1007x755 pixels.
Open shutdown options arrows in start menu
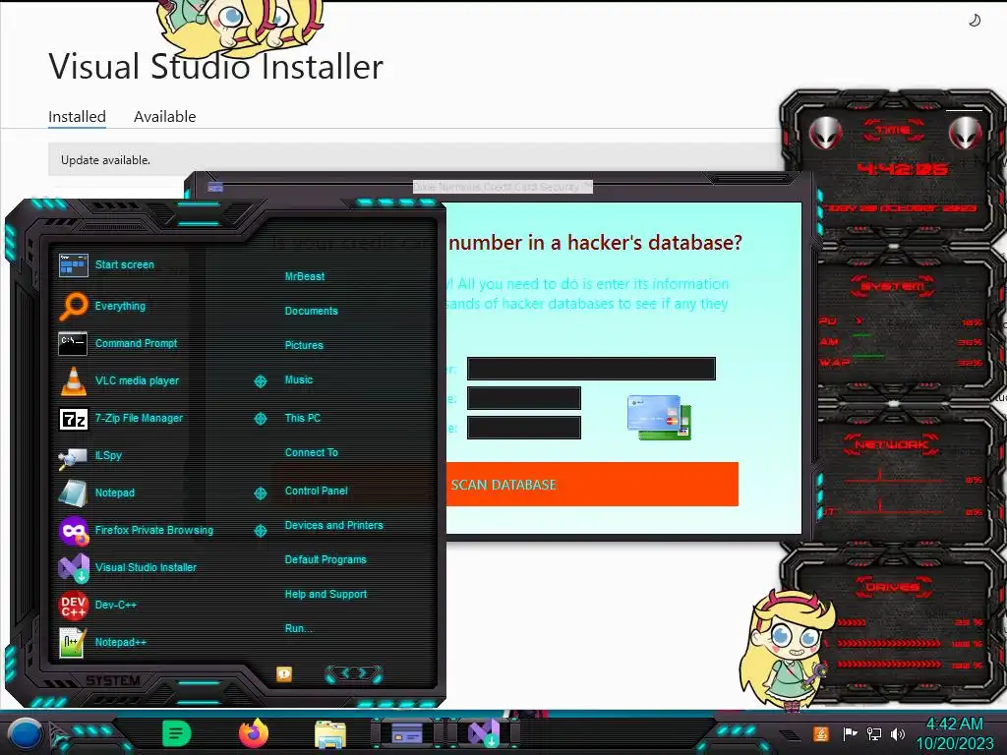(x=354, y=672)
